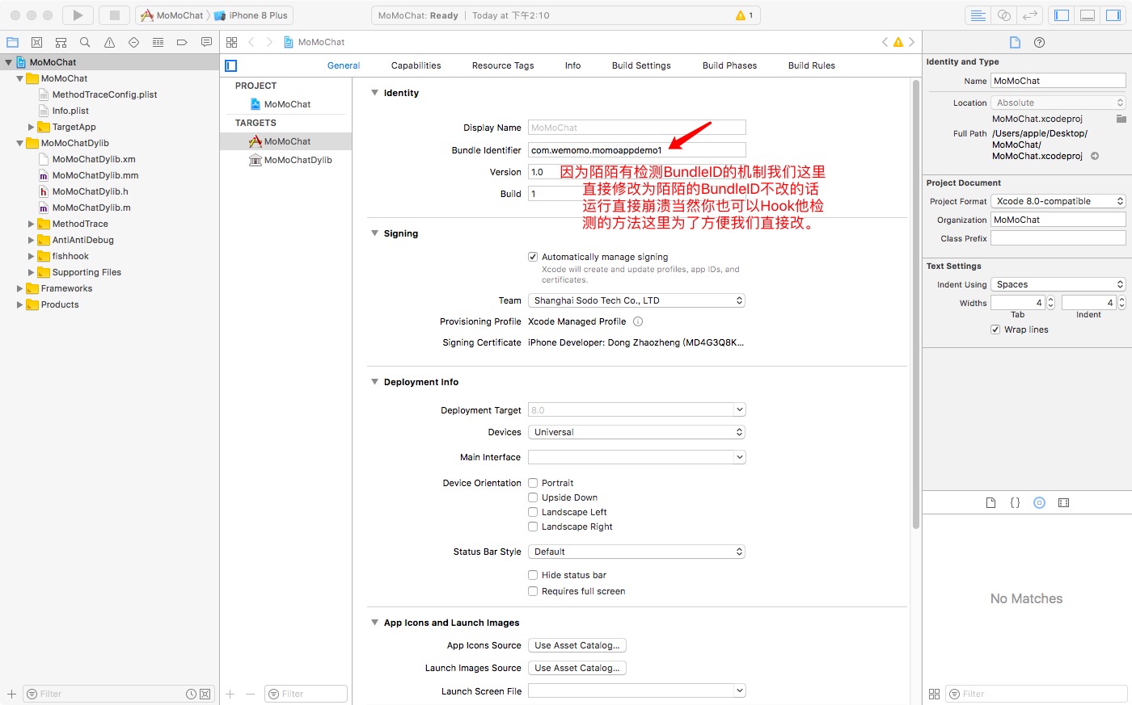This screenshot has height=705, width=1132.
Task: Open the Find navigator magnifier icon
Action: (85, 42)
